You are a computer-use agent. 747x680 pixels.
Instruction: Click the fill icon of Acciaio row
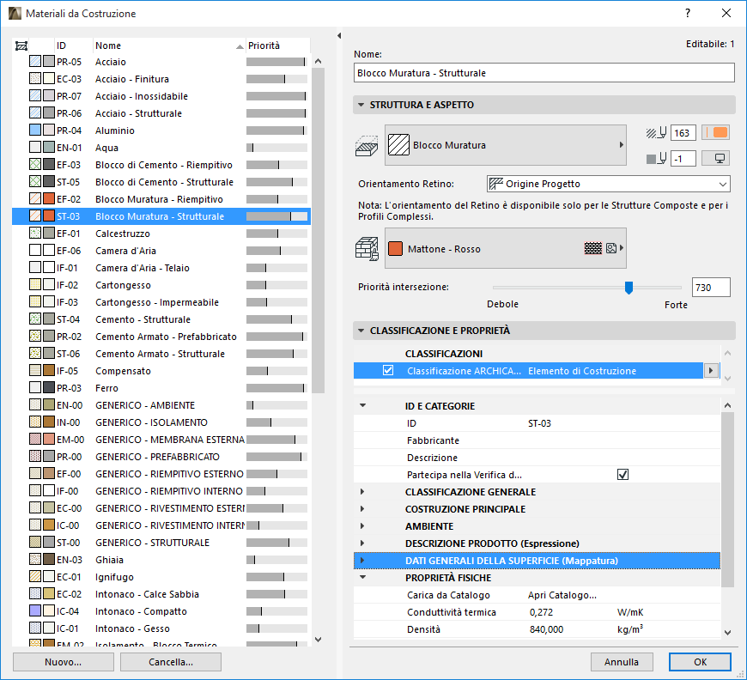[35, 62]
